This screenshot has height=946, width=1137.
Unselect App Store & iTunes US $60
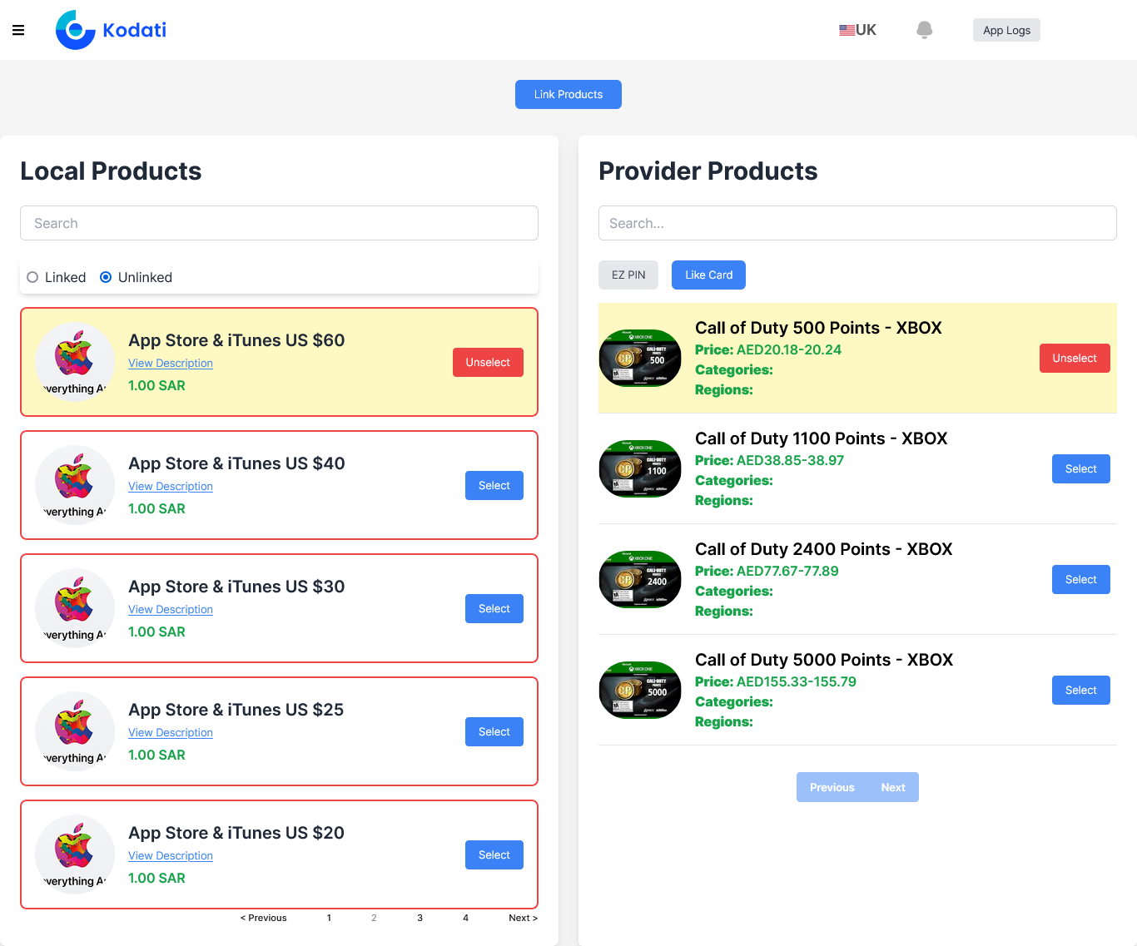(x=488, y=362)
